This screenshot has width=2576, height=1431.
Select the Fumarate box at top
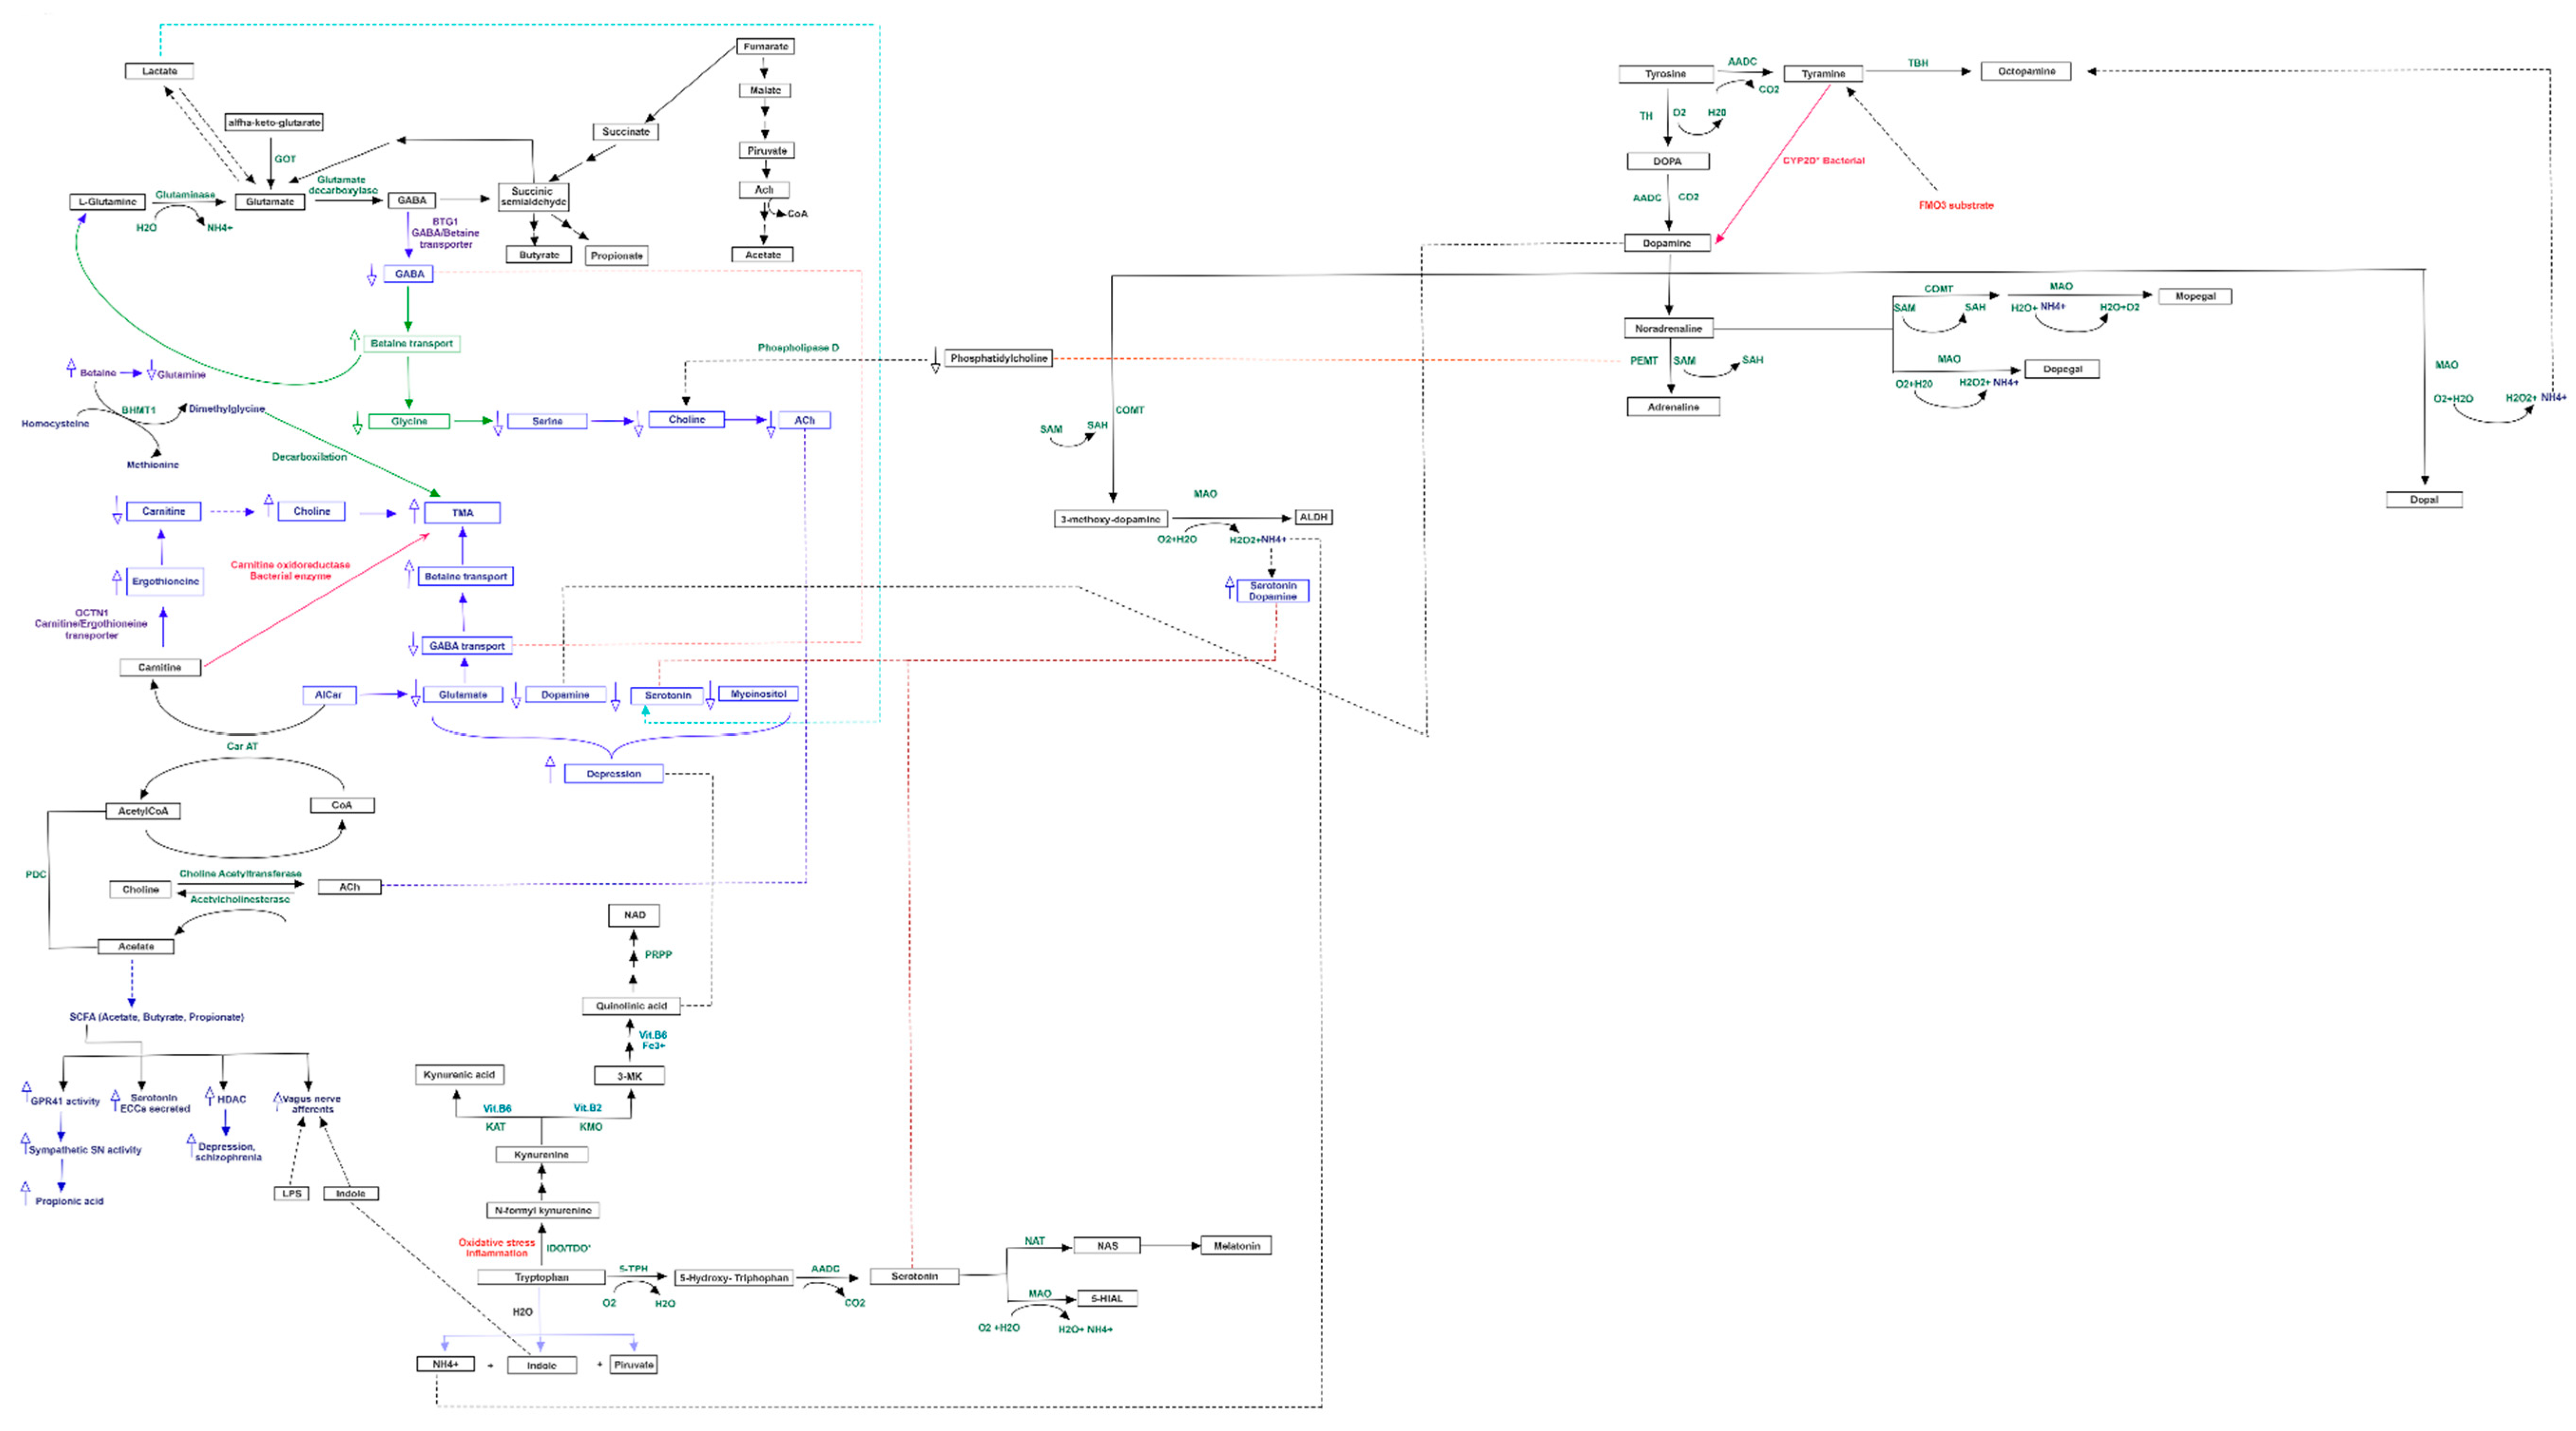765,46
